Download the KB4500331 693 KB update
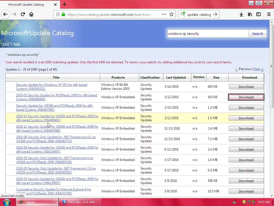 pos(246,87)
